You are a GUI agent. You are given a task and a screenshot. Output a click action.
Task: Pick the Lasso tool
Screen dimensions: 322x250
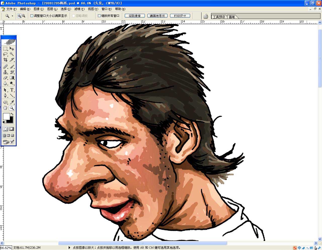point(5,54)
